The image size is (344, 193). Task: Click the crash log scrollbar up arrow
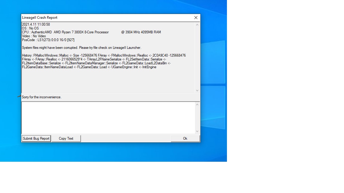pos(197,25)
